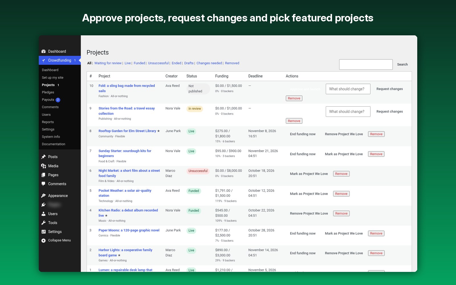Click the Pages icon
The height and width of the screenshot is (285, 456).
(44, 175)
